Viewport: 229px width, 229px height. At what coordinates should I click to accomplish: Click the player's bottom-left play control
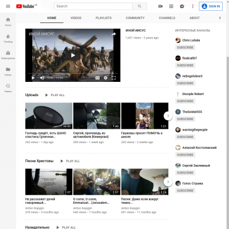33,78
